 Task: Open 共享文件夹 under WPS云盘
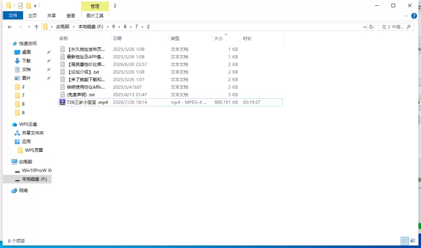[x=33, y=133]
